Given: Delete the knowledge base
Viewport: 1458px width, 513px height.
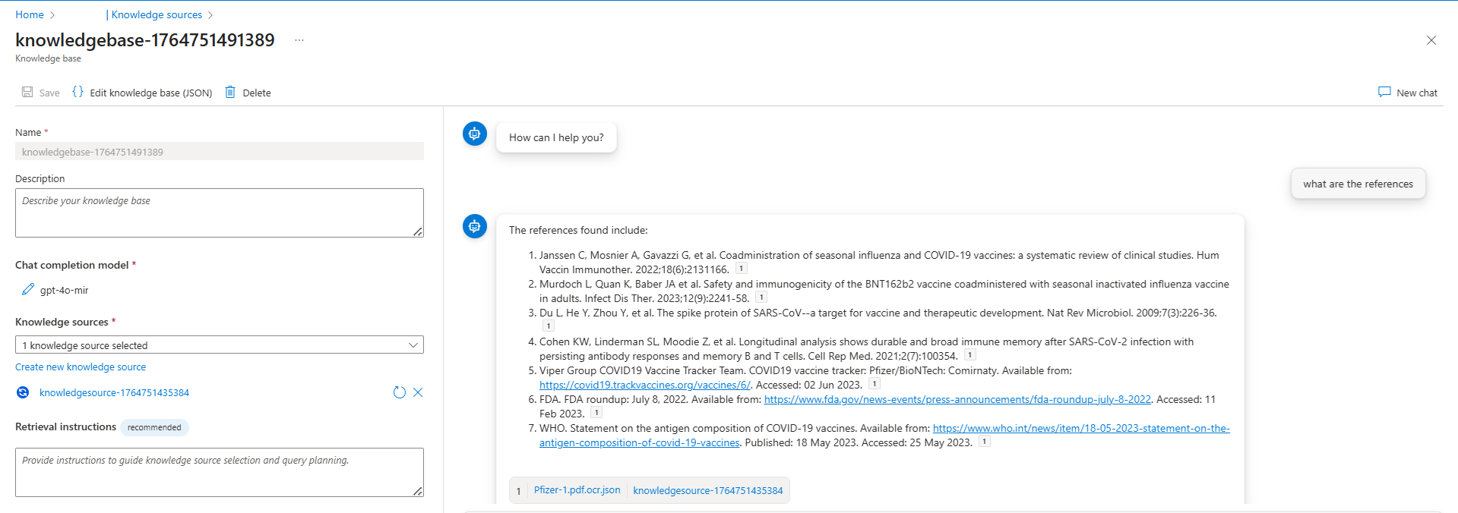Looking at the screenshot, I should (x=248, y=93).
